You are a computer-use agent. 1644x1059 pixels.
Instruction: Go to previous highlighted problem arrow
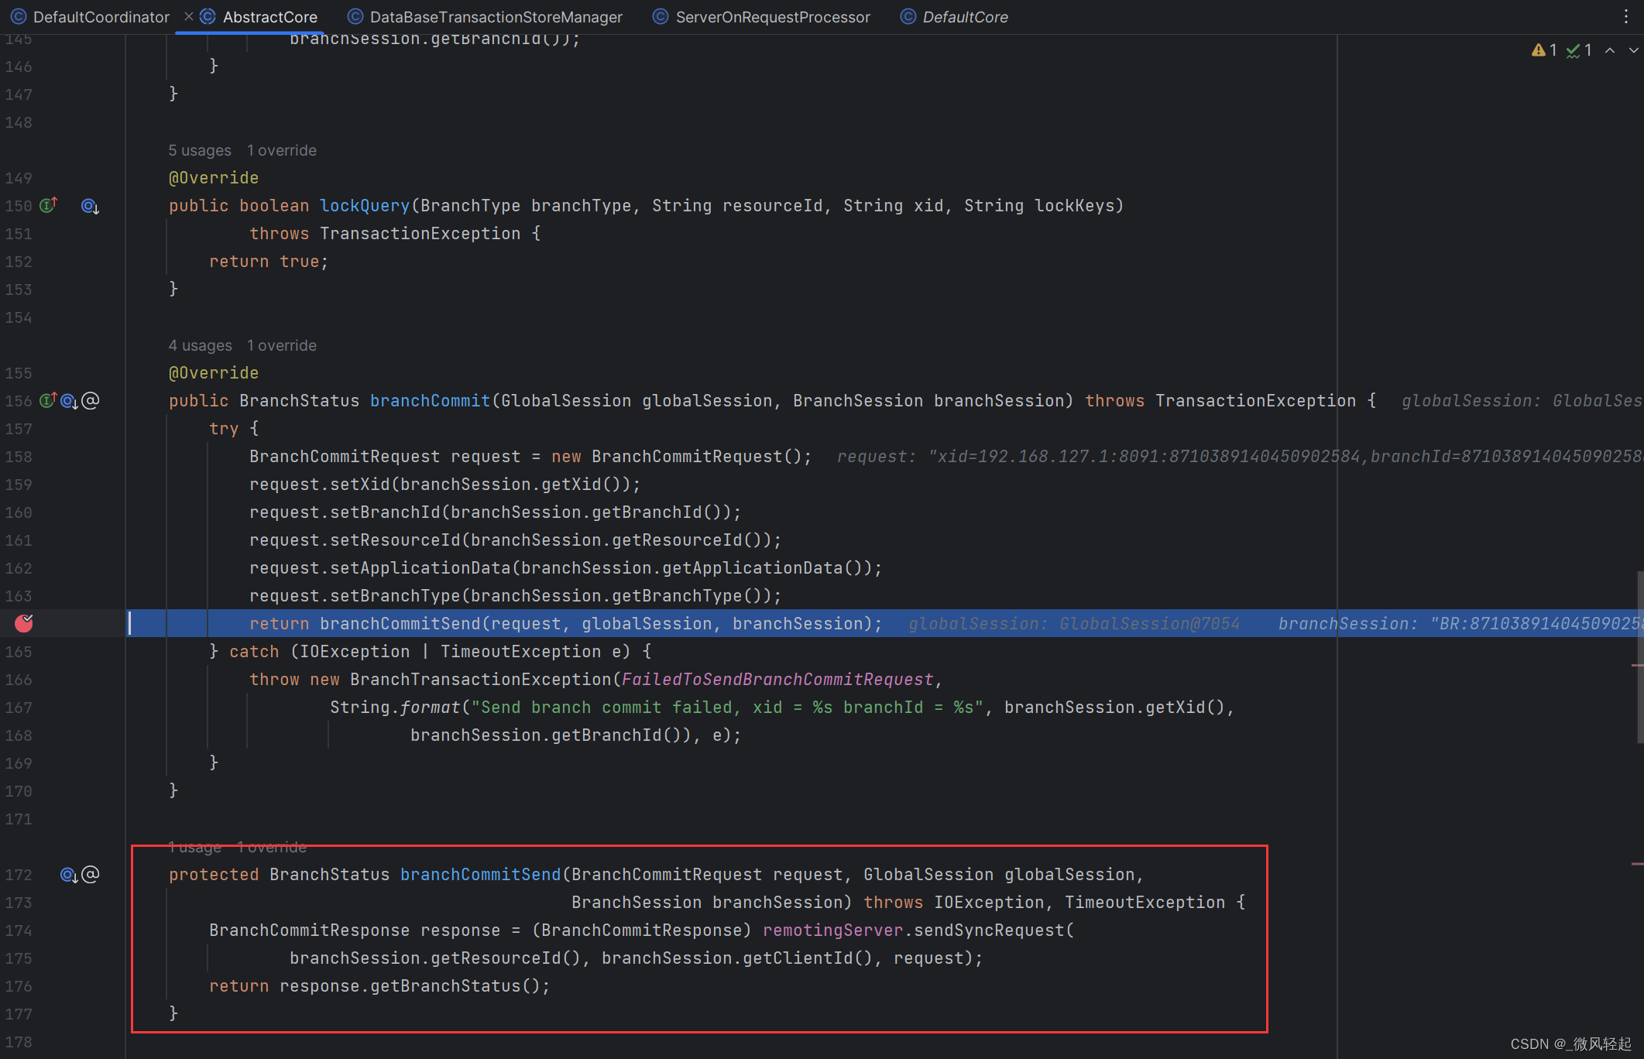coord(1610,50)
